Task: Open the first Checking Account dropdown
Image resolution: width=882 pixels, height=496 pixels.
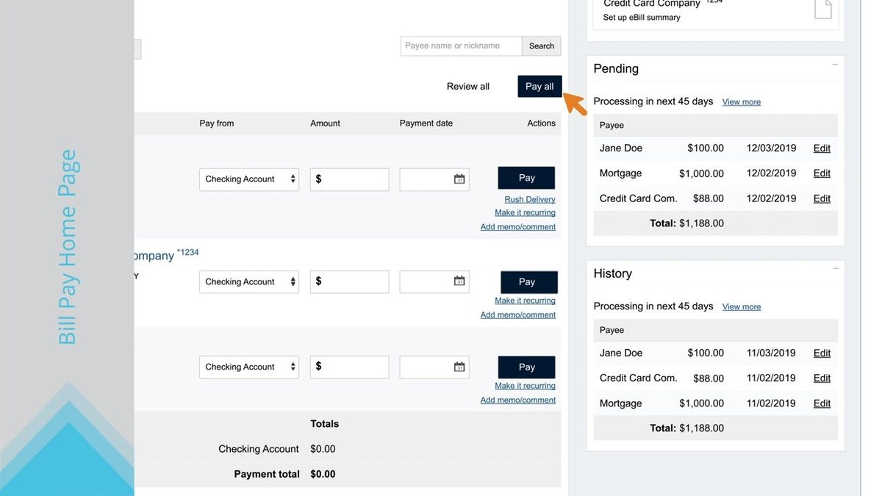Action: [248, 179]
